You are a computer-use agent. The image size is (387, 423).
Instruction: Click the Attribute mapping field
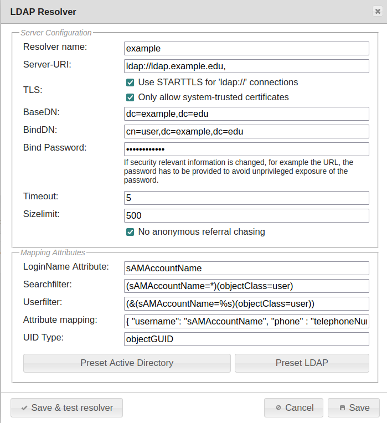click(x=246, y=322)
